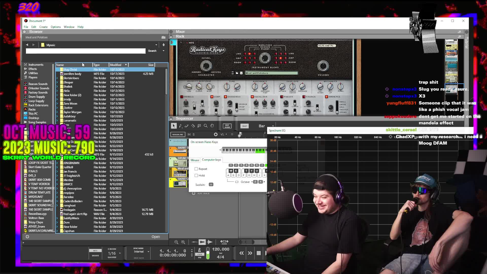This screenshot has height=274, width=487.
Task: Expand the Skrrtskribers folder
Action: coord(57,78)
